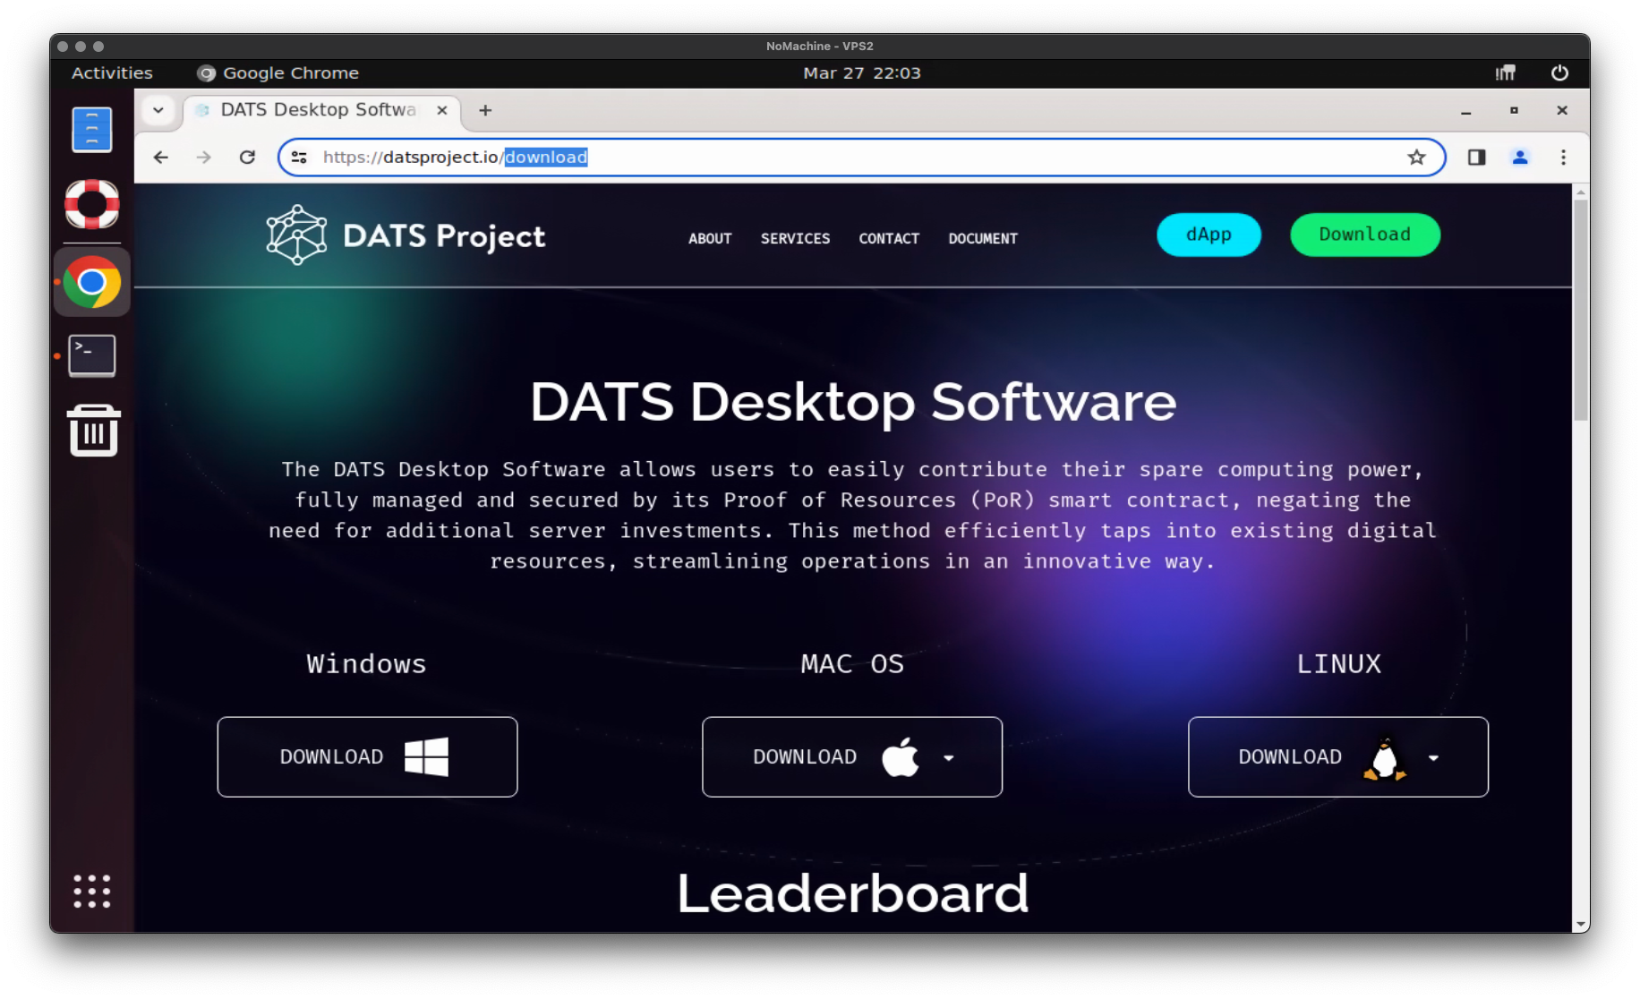This screenshot has width=1640, height=999.
Task: Open the Terminal from the dock
Action: click(x=92, y=356)
